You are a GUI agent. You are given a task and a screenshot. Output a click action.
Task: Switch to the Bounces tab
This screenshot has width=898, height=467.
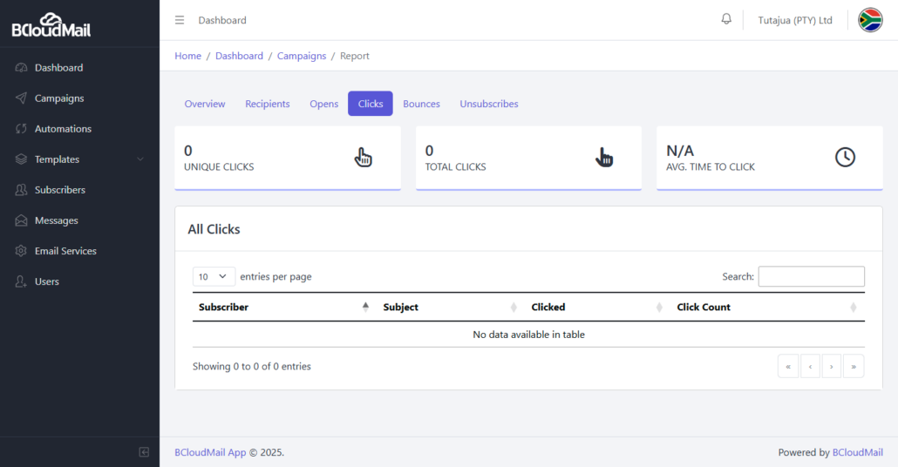tap(421, 104)
